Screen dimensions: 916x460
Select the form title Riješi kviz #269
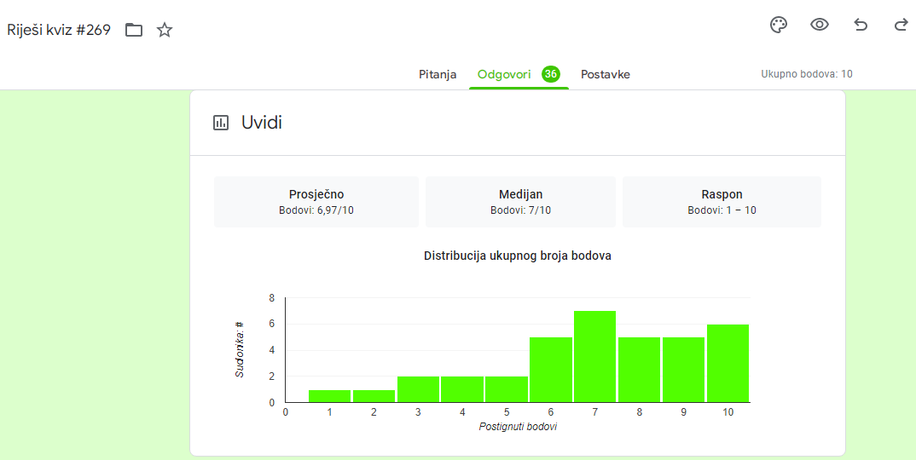(58, 30)
